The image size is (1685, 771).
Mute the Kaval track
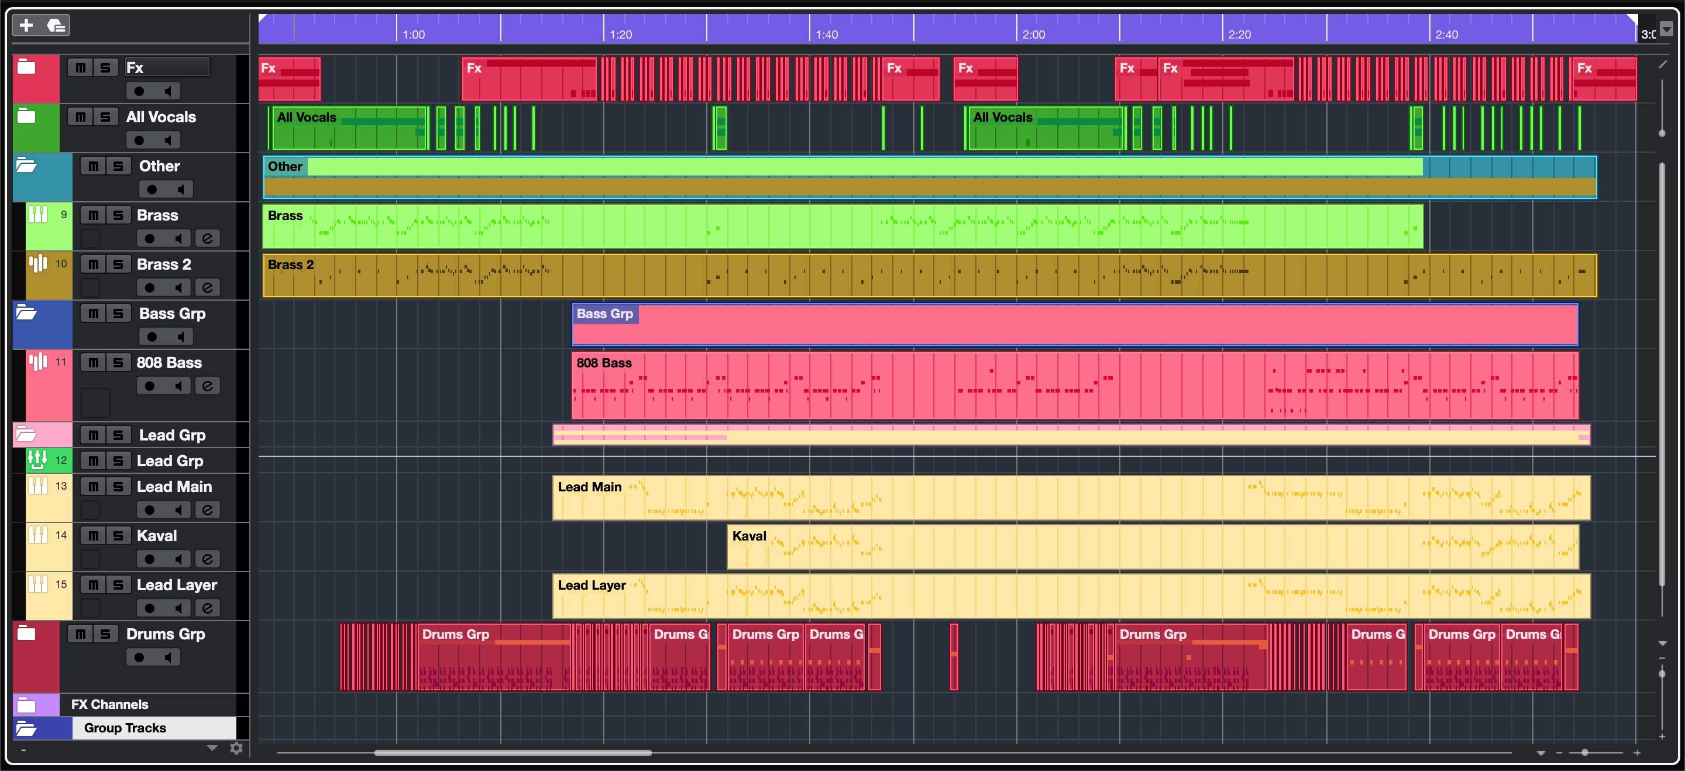tap(94, 536)
